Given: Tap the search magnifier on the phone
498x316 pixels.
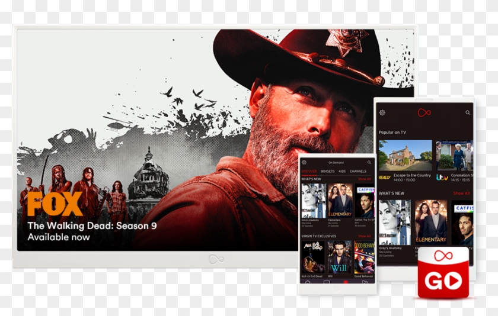Looking at the screenshot, I should 369,162.
